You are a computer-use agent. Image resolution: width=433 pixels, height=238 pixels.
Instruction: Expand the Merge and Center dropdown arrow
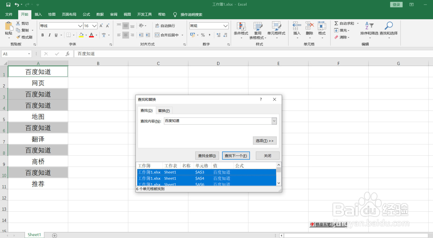coord(182,35)
